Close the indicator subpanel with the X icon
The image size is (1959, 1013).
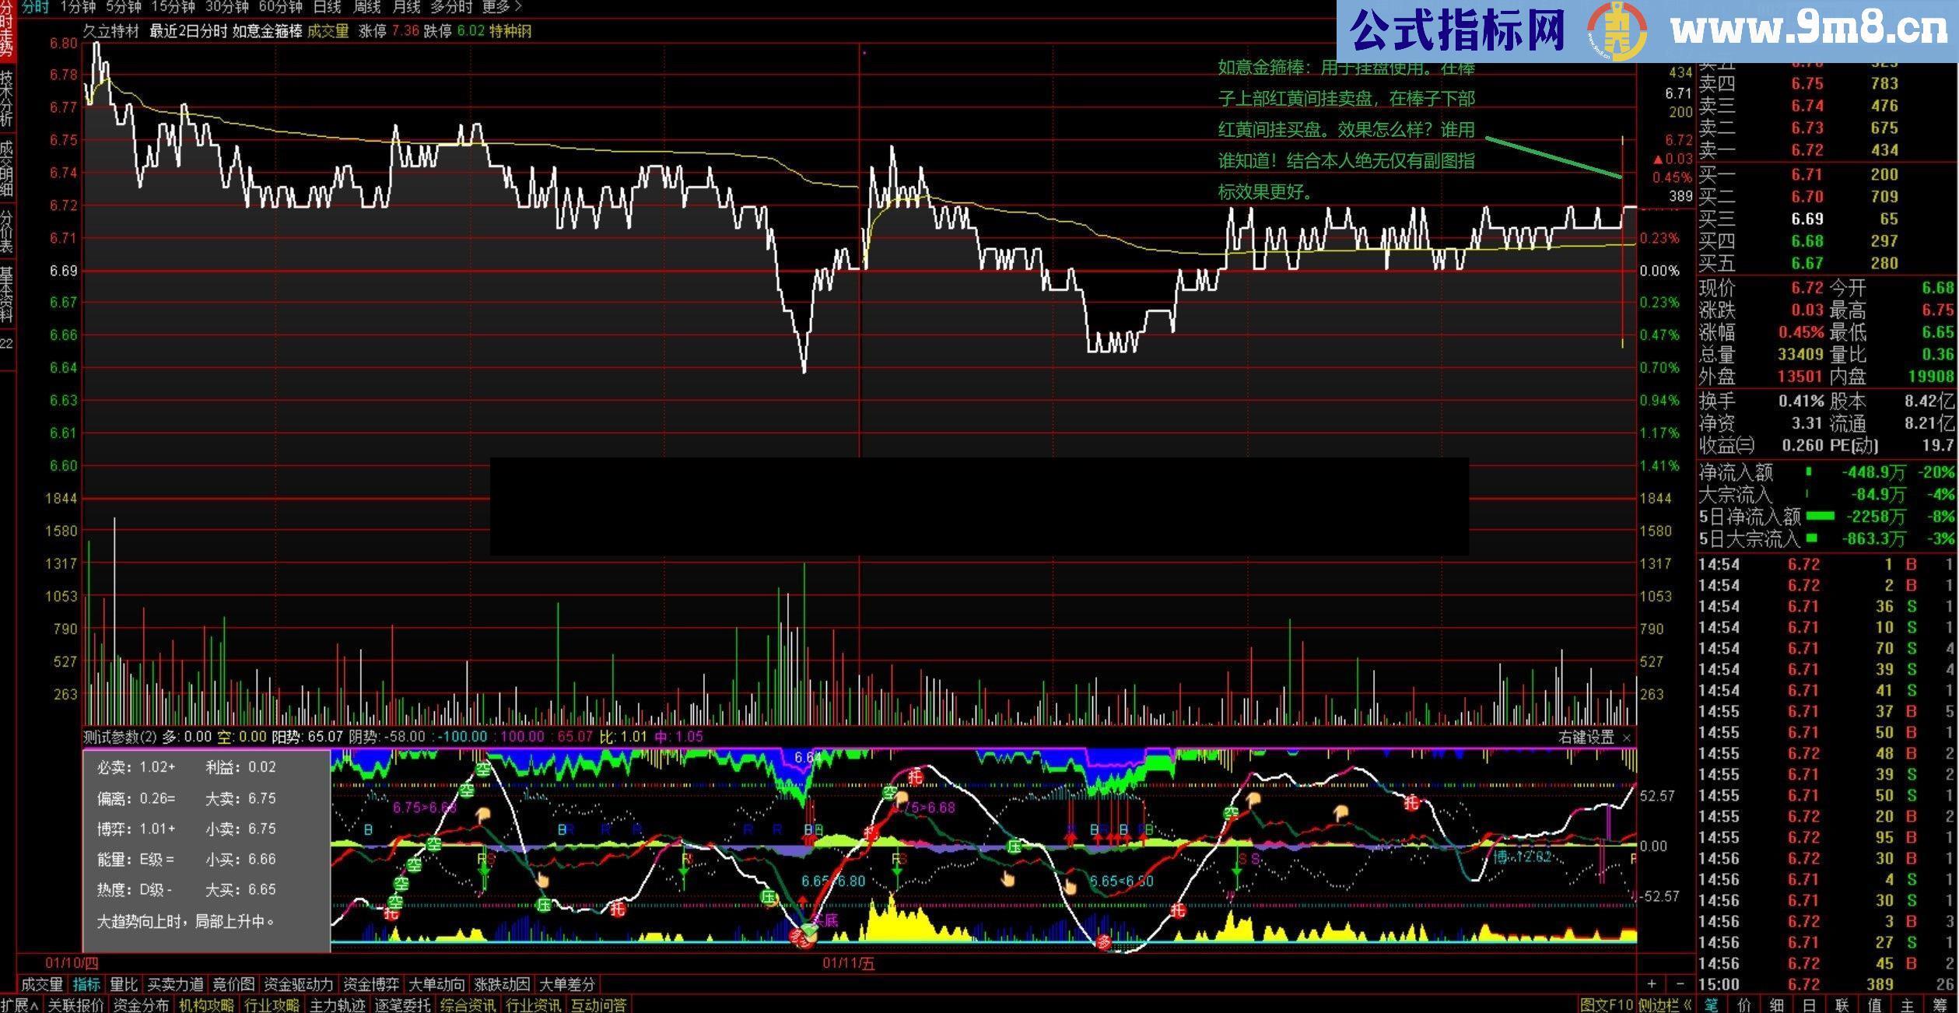pyautogui.click(x=1627, y=737)
